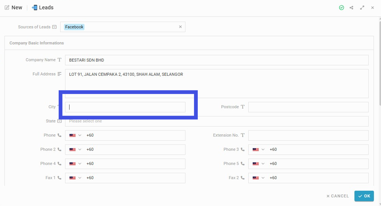
Task: Open country code dropdown for Phone 5
Action: click(263, 164)
